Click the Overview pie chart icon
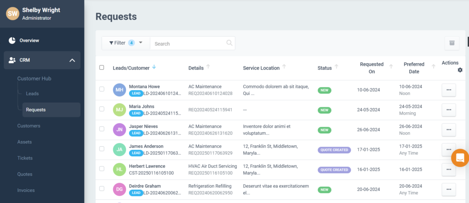This screenshot has width=469, height=203. point(12,40)
